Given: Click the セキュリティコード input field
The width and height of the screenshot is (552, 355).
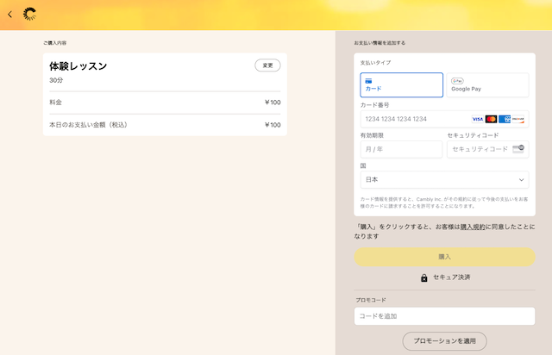Looking at the screenshot, I should pyautogui.click(x=487, y=149).
